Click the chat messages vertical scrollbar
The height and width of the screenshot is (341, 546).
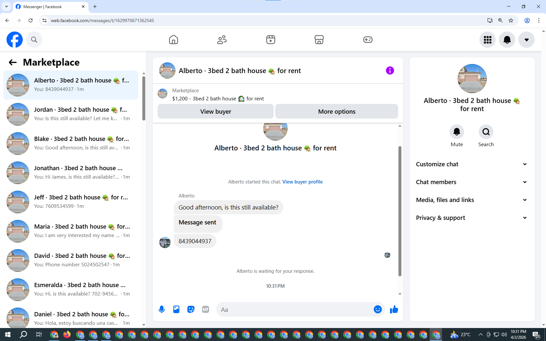pyautogui.click(x=400, y=211)
